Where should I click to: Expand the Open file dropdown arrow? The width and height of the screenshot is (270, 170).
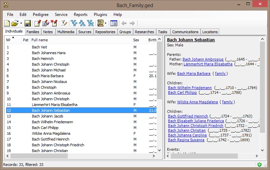tap(21, 23)
